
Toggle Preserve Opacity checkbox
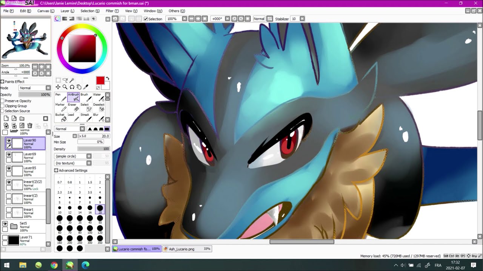2,101
